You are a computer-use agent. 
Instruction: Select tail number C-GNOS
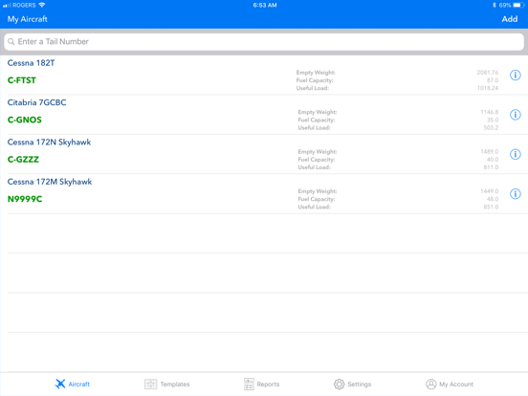25,120
